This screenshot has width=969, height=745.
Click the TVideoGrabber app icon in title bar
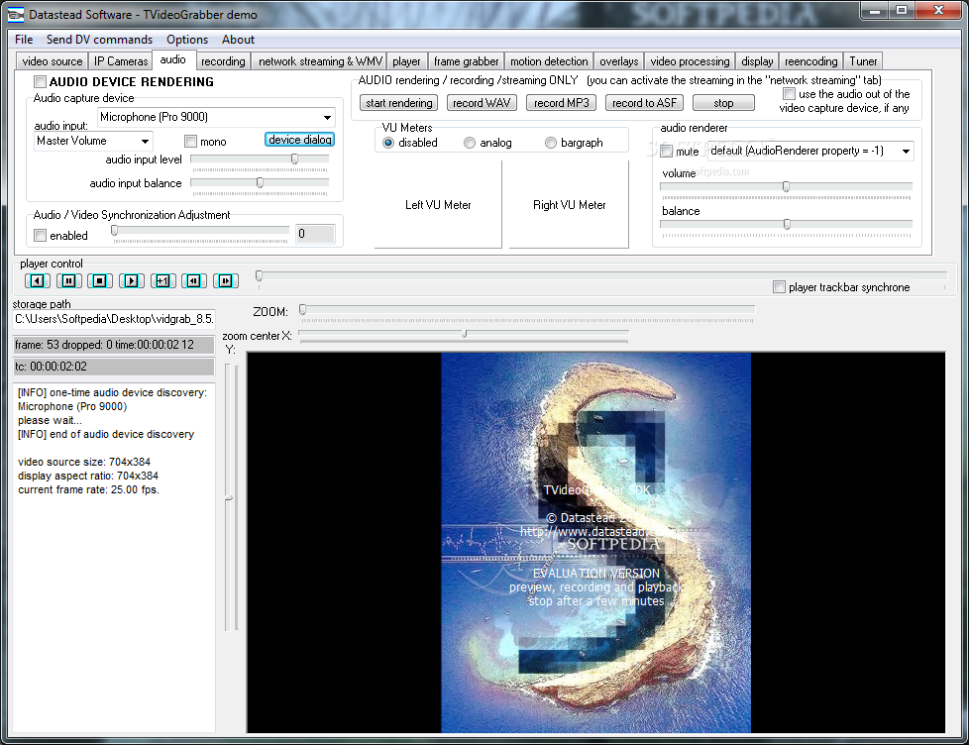pos(16,14)
